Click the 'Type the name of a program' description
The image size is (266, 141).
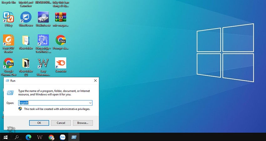point(54,93)
